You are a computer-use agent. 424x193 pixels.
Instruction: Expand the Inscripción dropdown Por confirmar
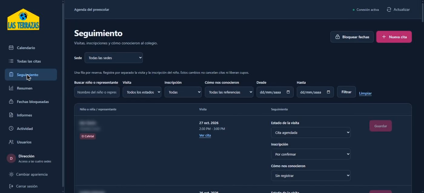pyautogui.click(x=311, y=154)
